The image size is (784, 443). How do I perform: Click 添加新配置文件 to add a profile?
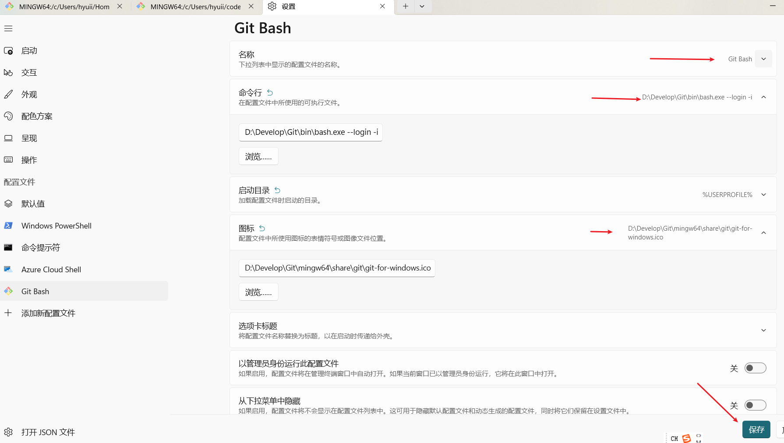coord(84,313)
